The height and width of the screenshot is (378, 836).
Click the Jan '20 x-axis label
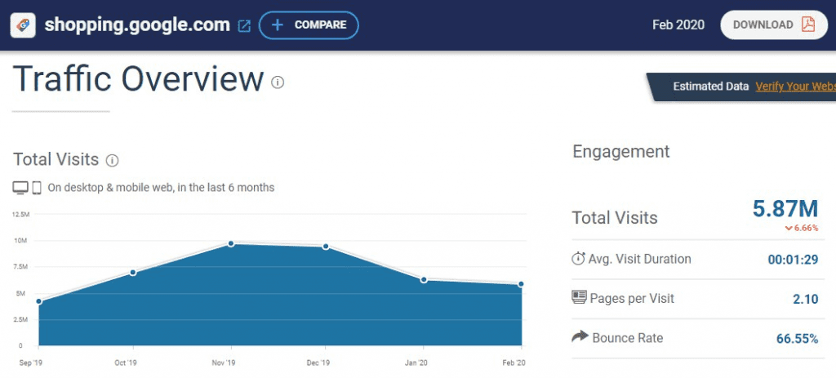[416, 363]
